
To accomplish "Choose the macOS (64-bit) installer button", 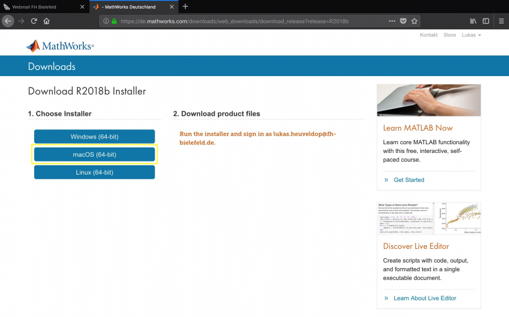I will [94, 154].
